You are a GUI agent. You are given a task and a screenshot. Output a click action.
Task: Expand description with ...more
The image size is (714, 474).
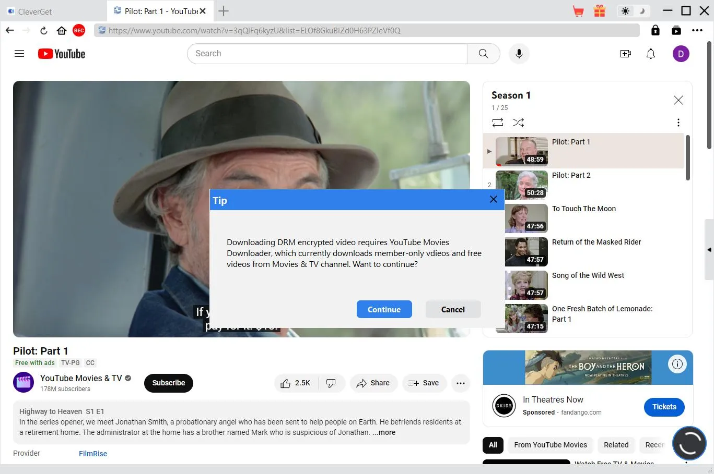pos(384,432)
